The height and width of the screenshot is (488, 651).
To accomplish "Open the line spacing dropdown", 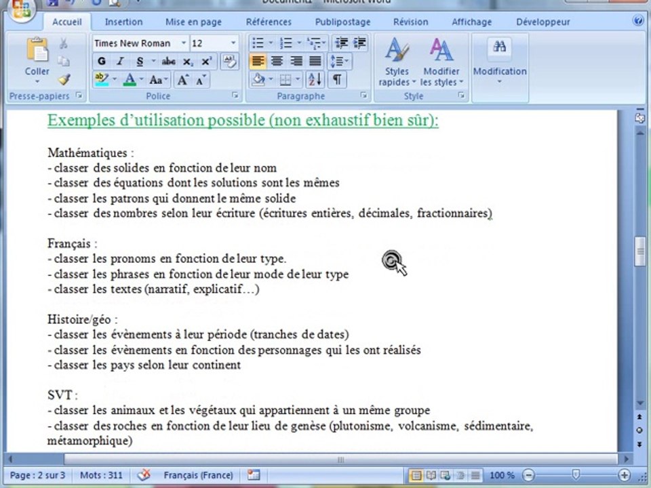I will 339,62.
